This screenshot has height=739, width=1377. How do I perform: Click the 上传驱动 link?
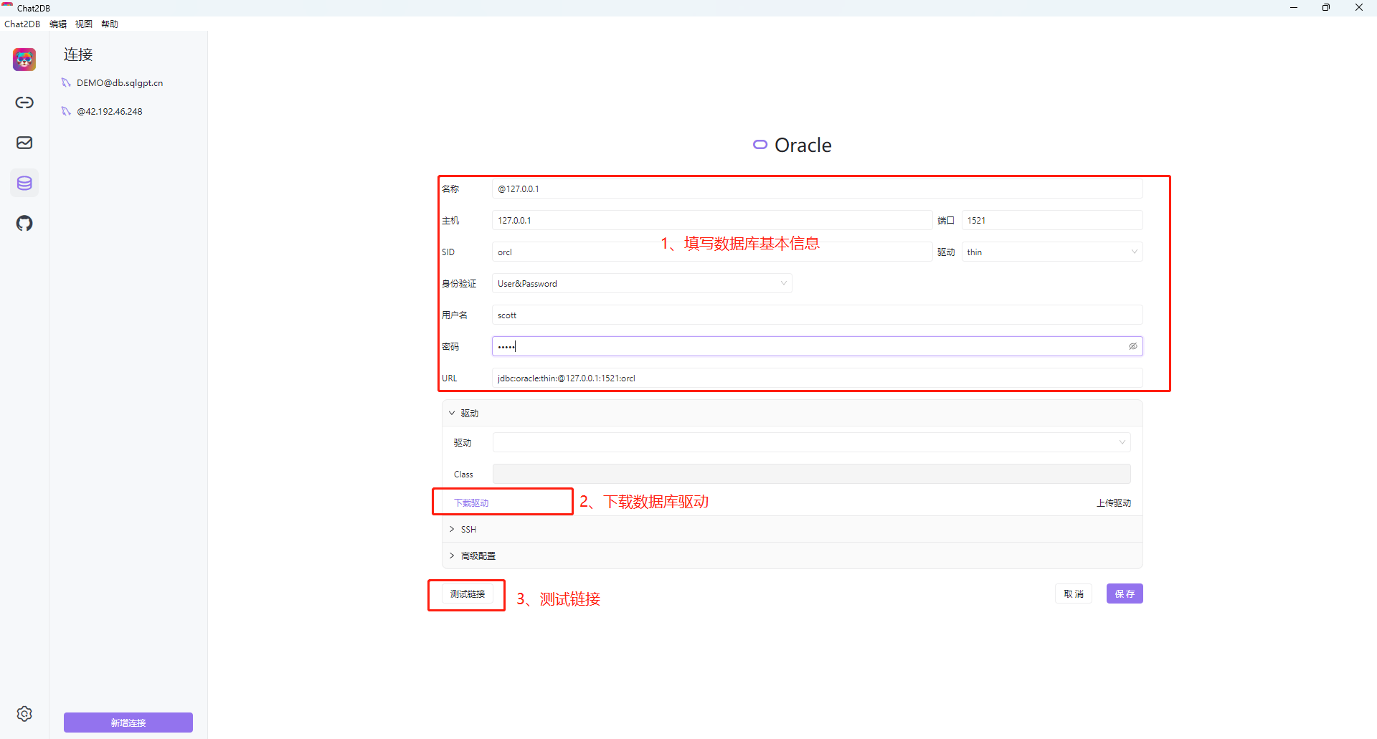pos(1114,503)
